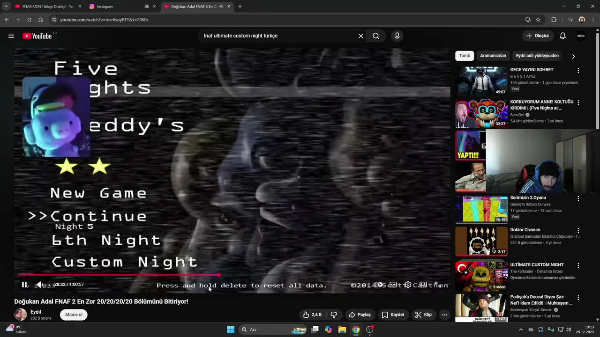
Task: Open options for ULTIMATE CUSTOM NIGHT playlist
Action: [x=578, y=265]
